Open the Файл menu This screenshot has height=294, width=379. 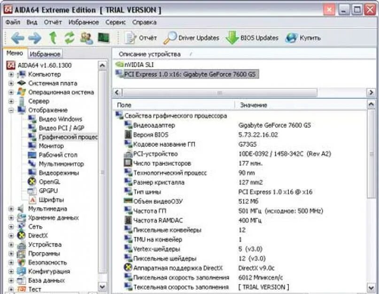click(x=13, y=22)
